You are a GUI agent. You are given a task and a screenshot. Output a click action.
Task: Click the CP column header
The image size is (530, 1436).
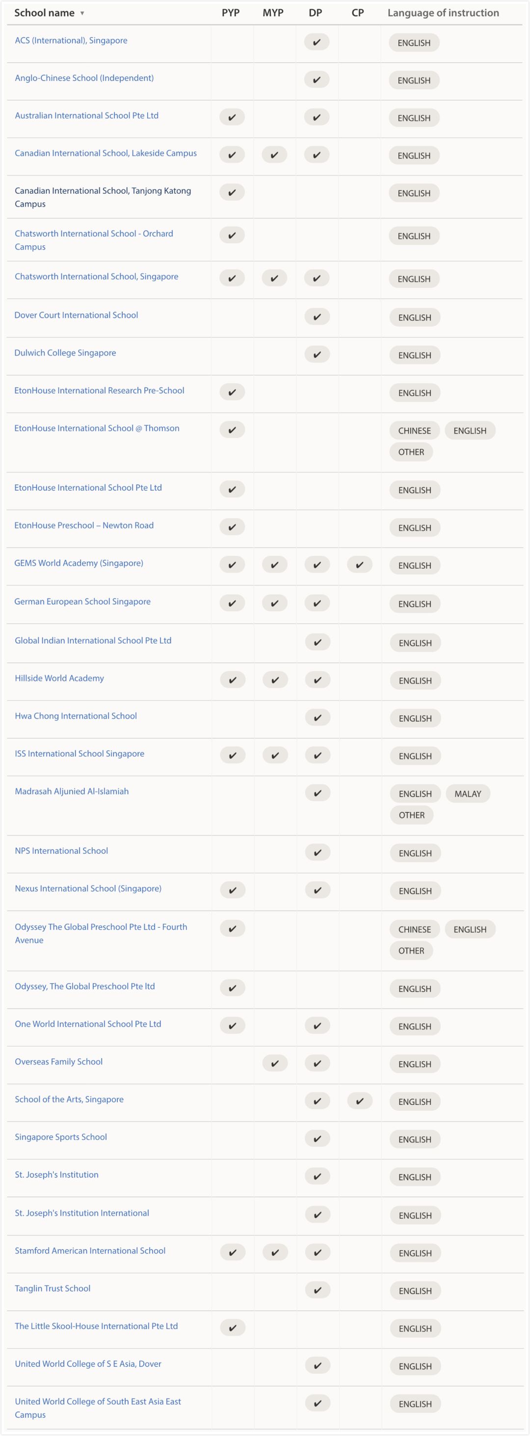pyautogui.click(x=358, y=13)
